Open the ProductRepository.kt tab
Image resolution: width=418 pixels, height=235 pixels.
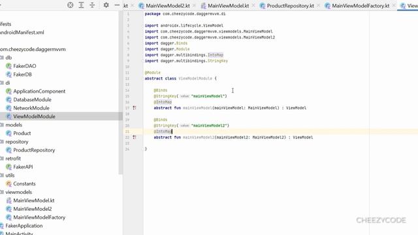tap(290, 6)
